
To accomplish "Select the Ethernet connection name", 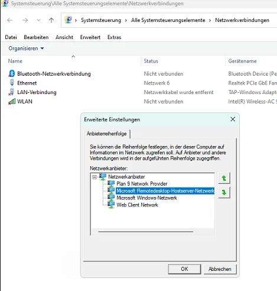I will click(x=27, y=83).
